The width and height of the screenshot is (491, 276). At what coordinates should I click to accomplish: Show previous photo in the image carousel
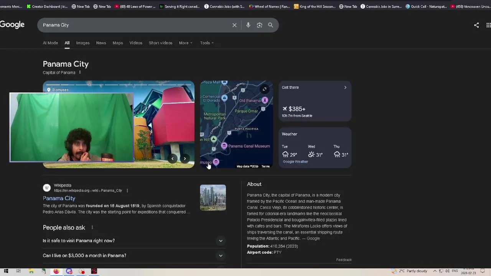point(172,159)
